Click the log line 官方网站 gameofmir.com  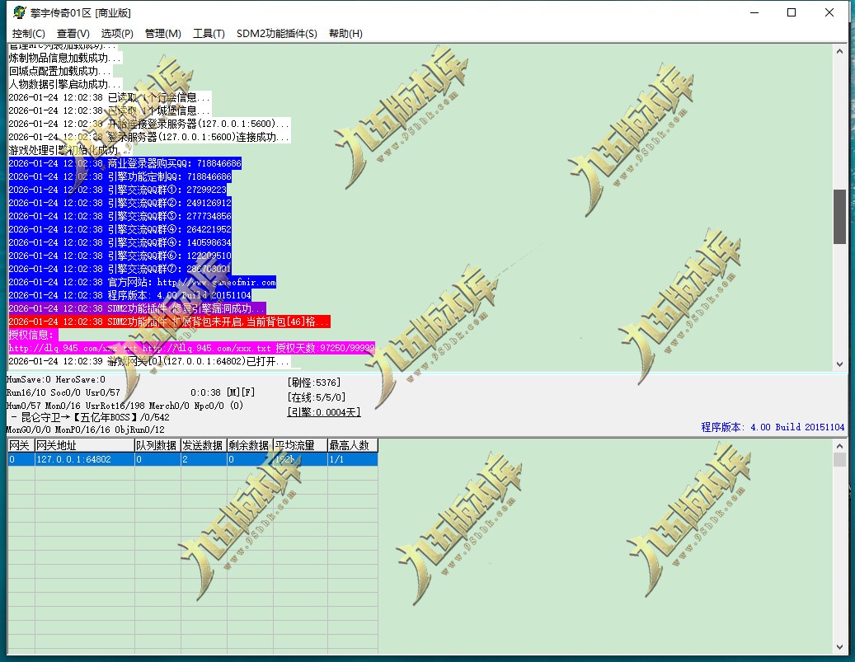click(x=143, y=282)
